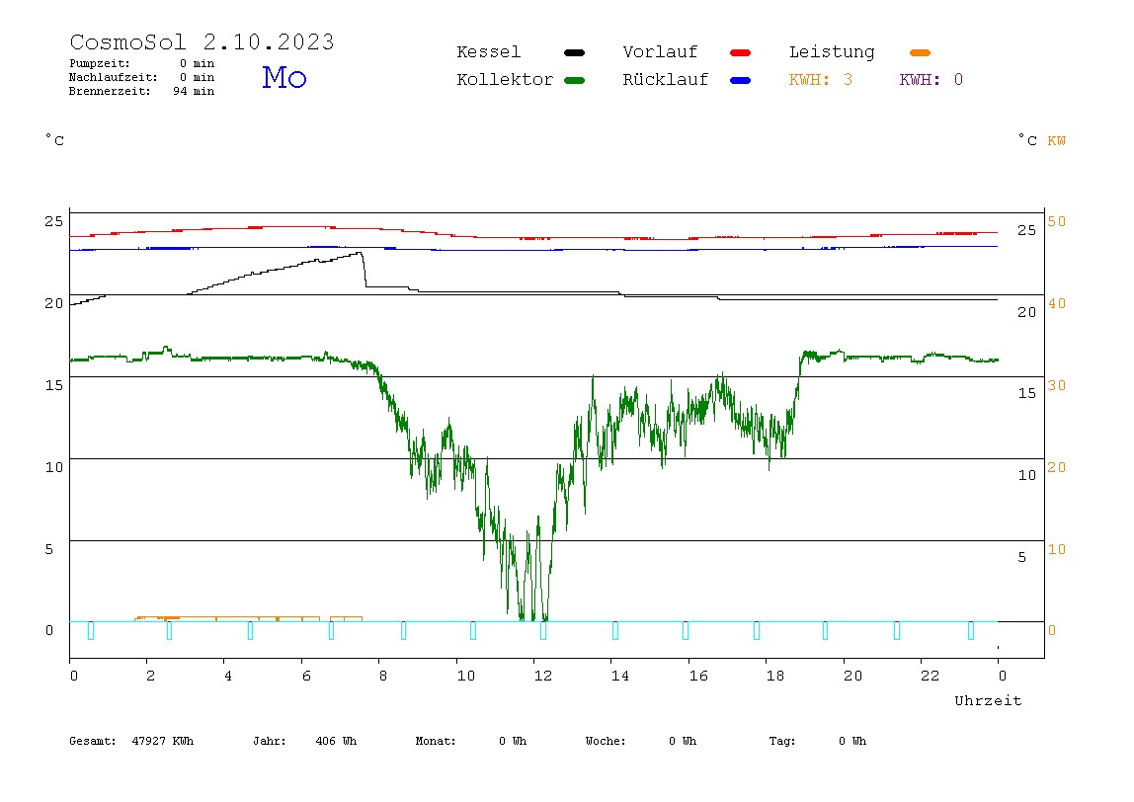Click the orange "50" on the KW scale
The width and height of the screenshot is (1134, 802).
point(1057,221)
